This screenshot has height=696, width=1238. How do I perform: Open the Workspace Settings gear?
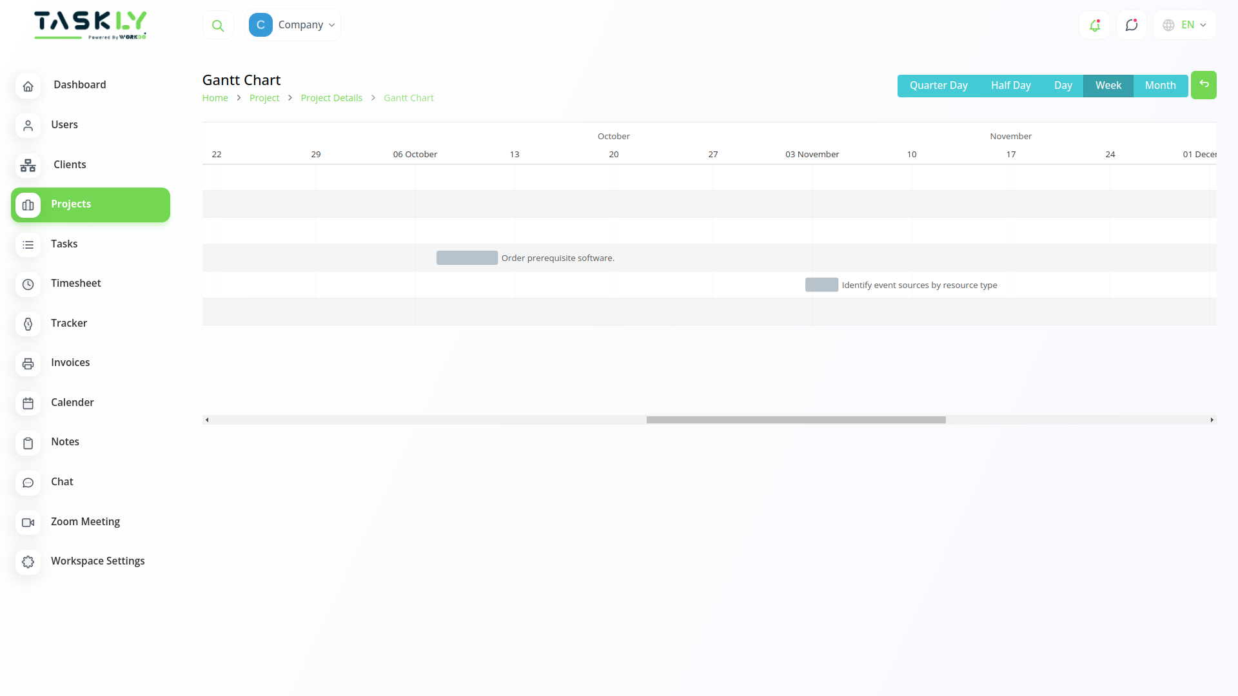(28, 562)
